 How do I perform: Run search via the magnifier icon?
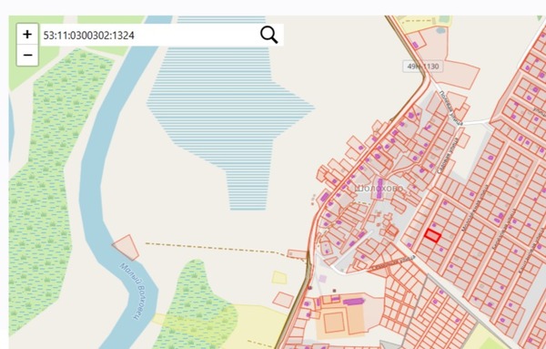[x=268, y=35]
